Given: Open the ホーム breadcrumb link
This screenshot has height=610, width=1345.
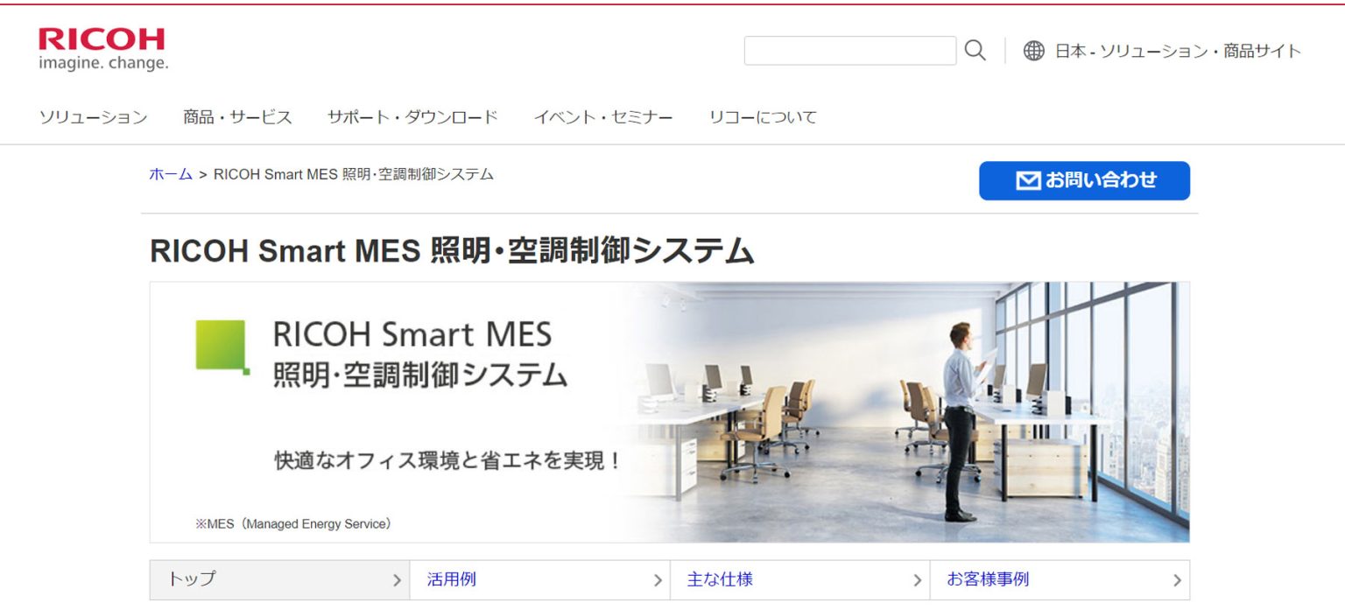Looking at the screenshot, I should point(171,174).
